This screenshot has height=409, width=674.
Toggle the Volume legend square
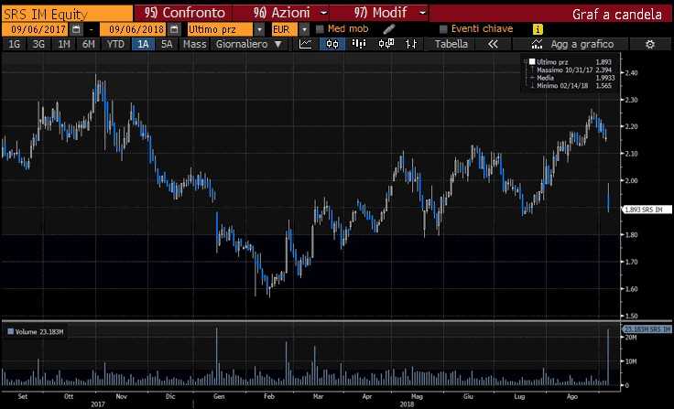point(10,331)
